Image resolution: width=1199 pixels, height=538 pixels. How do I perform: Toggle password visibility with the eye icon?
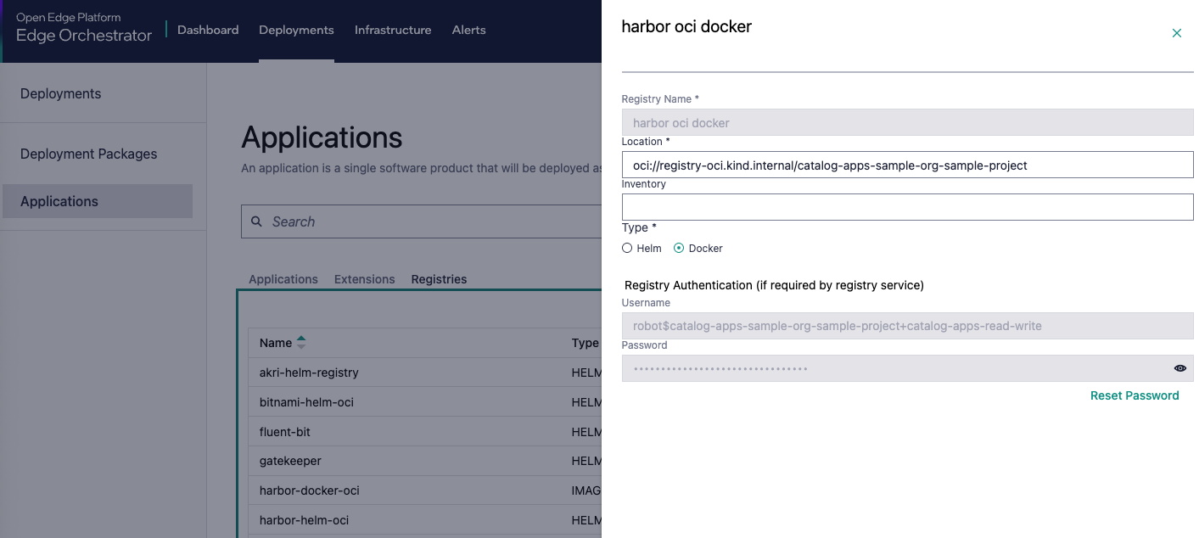(1179, 367)
